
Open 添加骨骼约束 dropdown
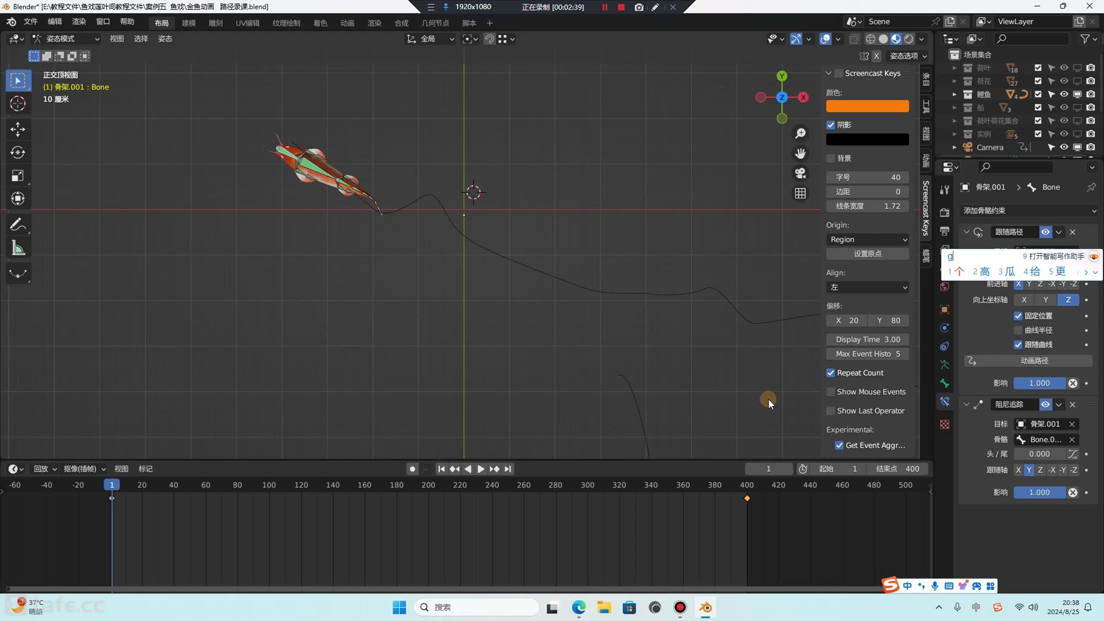coord(1029,210)
